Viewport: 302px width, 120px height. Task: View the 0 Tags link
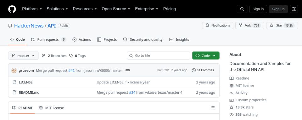[77, 56]
